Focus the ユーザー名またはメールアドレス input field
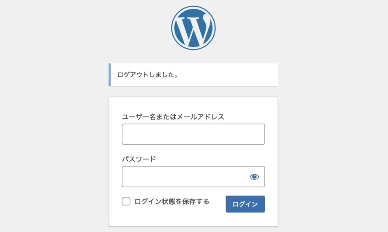388x232 pixels. 193,134
